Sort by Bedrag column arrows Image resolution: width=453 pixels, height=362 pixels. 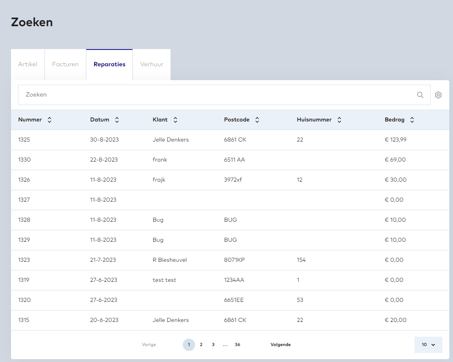pos(412,120)
